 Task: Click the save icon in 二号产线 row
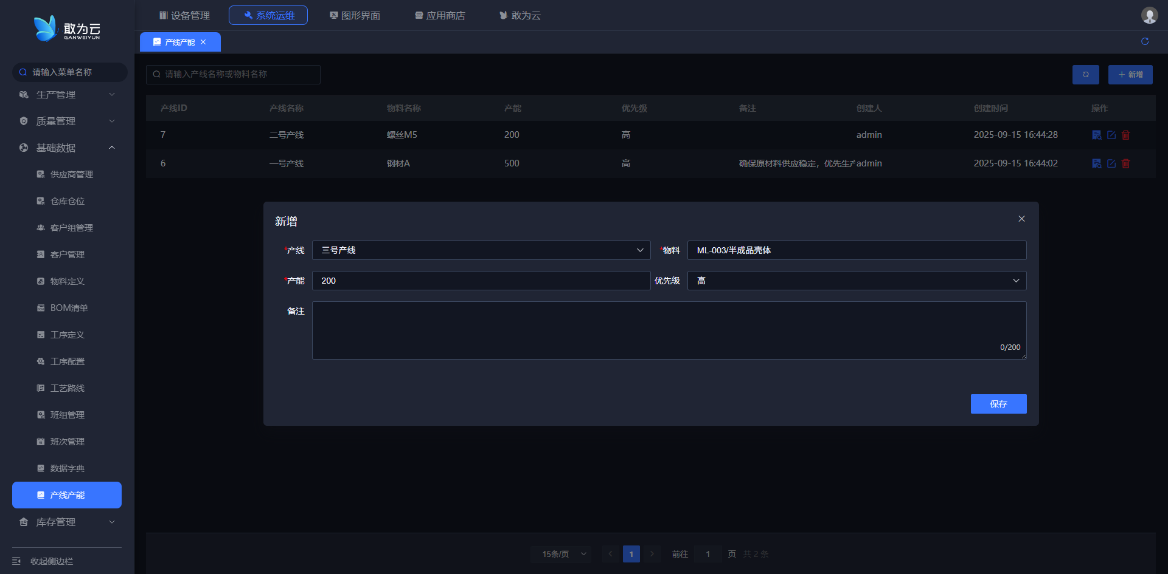tap(1097, 135)
